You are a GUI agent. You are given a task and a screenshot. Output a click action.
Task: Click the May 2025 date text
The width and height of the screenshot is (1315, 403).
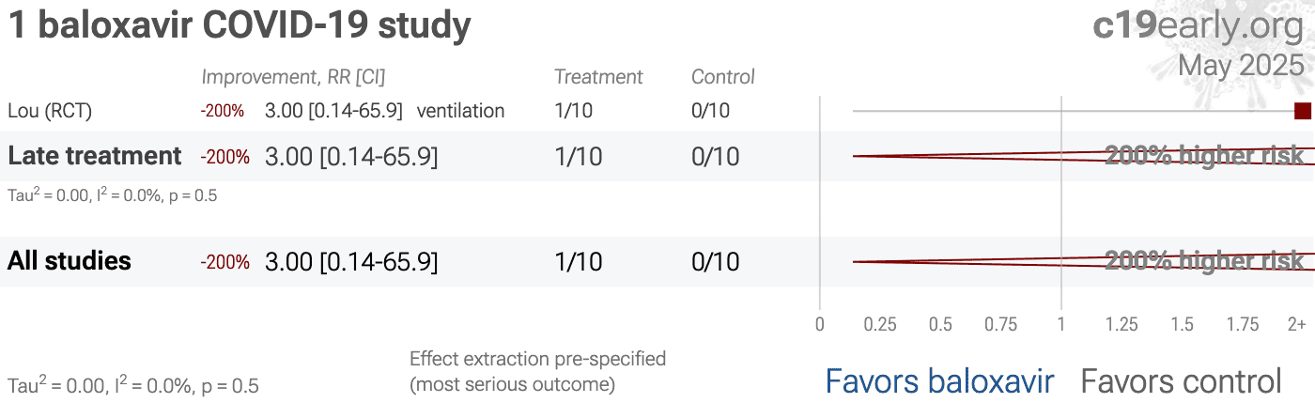[1241, 65]
